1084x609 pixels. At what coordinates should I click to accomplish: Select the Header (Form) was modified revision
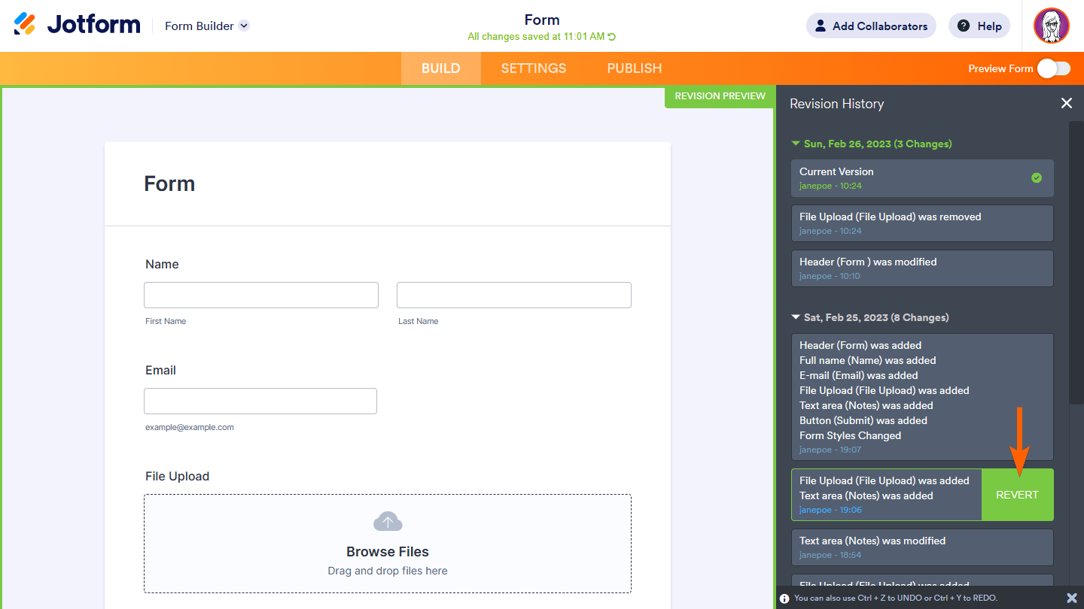[922, 268]
